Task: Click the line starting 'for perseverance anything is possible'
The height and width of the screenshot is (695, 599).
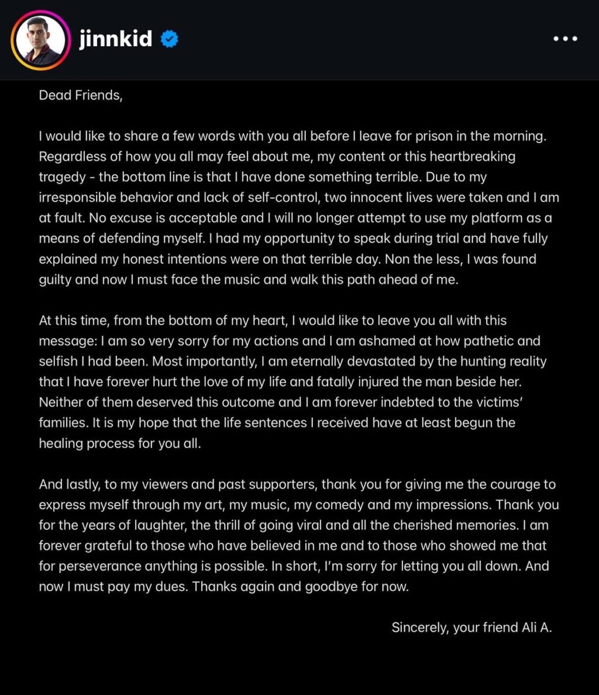Action: (x=294, y=566)
